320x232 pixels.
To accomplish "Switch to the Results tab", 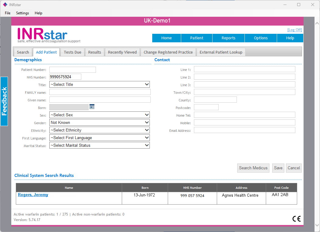I will 94,52.
